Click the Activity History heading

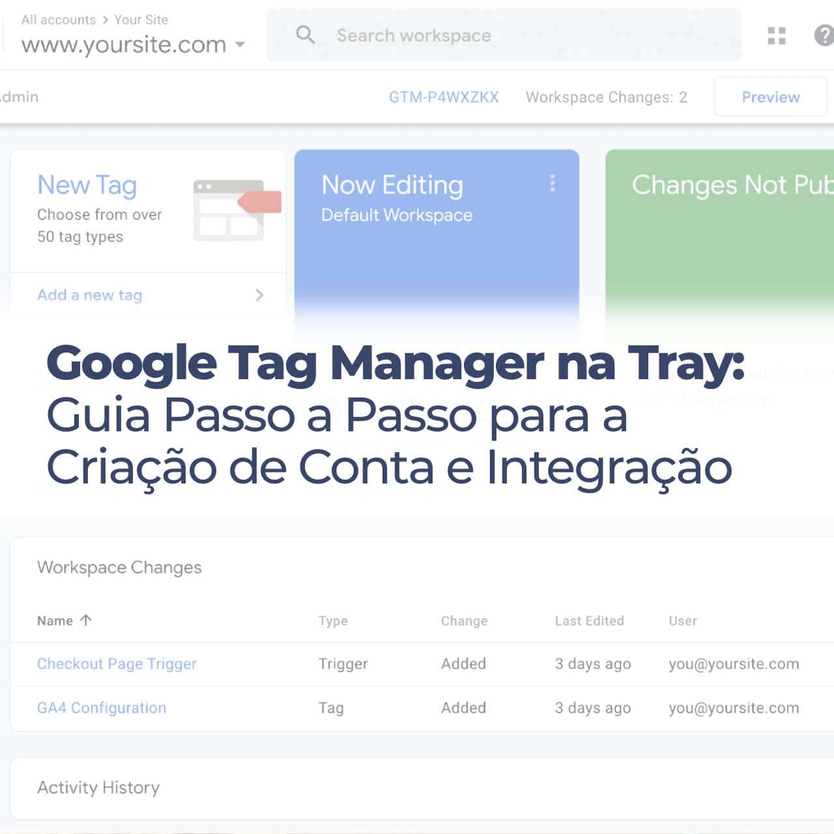point(98,788)
